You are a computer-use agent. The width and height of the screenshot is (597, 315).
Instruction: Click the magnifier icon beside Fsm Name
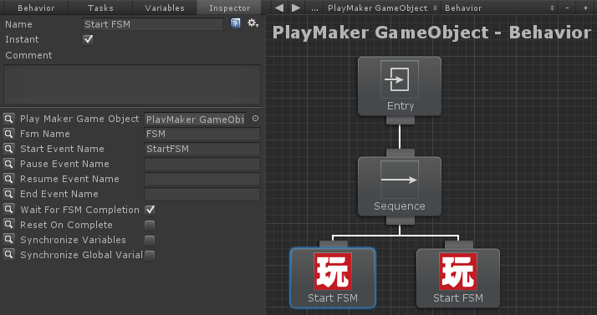[x=8, y=134]
